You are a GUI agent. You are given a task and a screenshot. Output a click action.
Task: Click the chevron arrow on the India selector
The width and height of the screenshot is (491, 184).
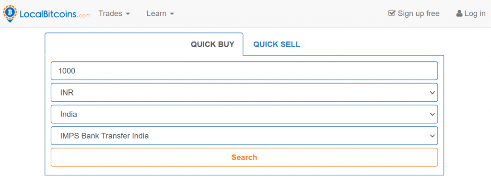coord(433,114)
